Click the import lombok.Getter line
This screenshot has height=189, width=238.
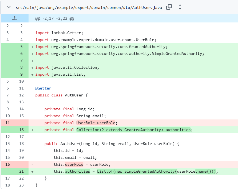[59, 33]
